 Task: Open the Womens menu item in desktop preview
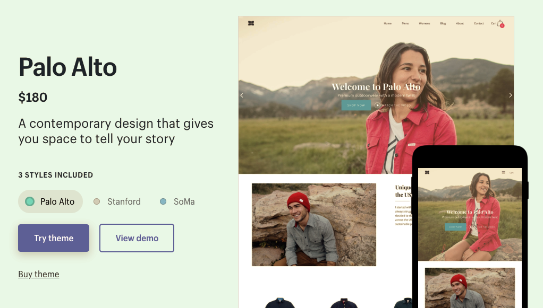click(x=424, y=23)
